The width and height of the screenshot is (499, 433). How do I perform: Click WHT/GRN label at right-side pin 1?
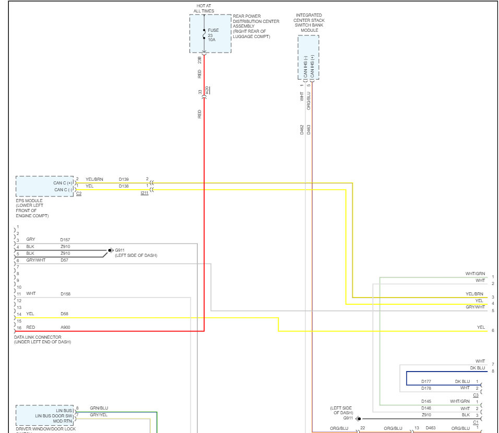475,274
